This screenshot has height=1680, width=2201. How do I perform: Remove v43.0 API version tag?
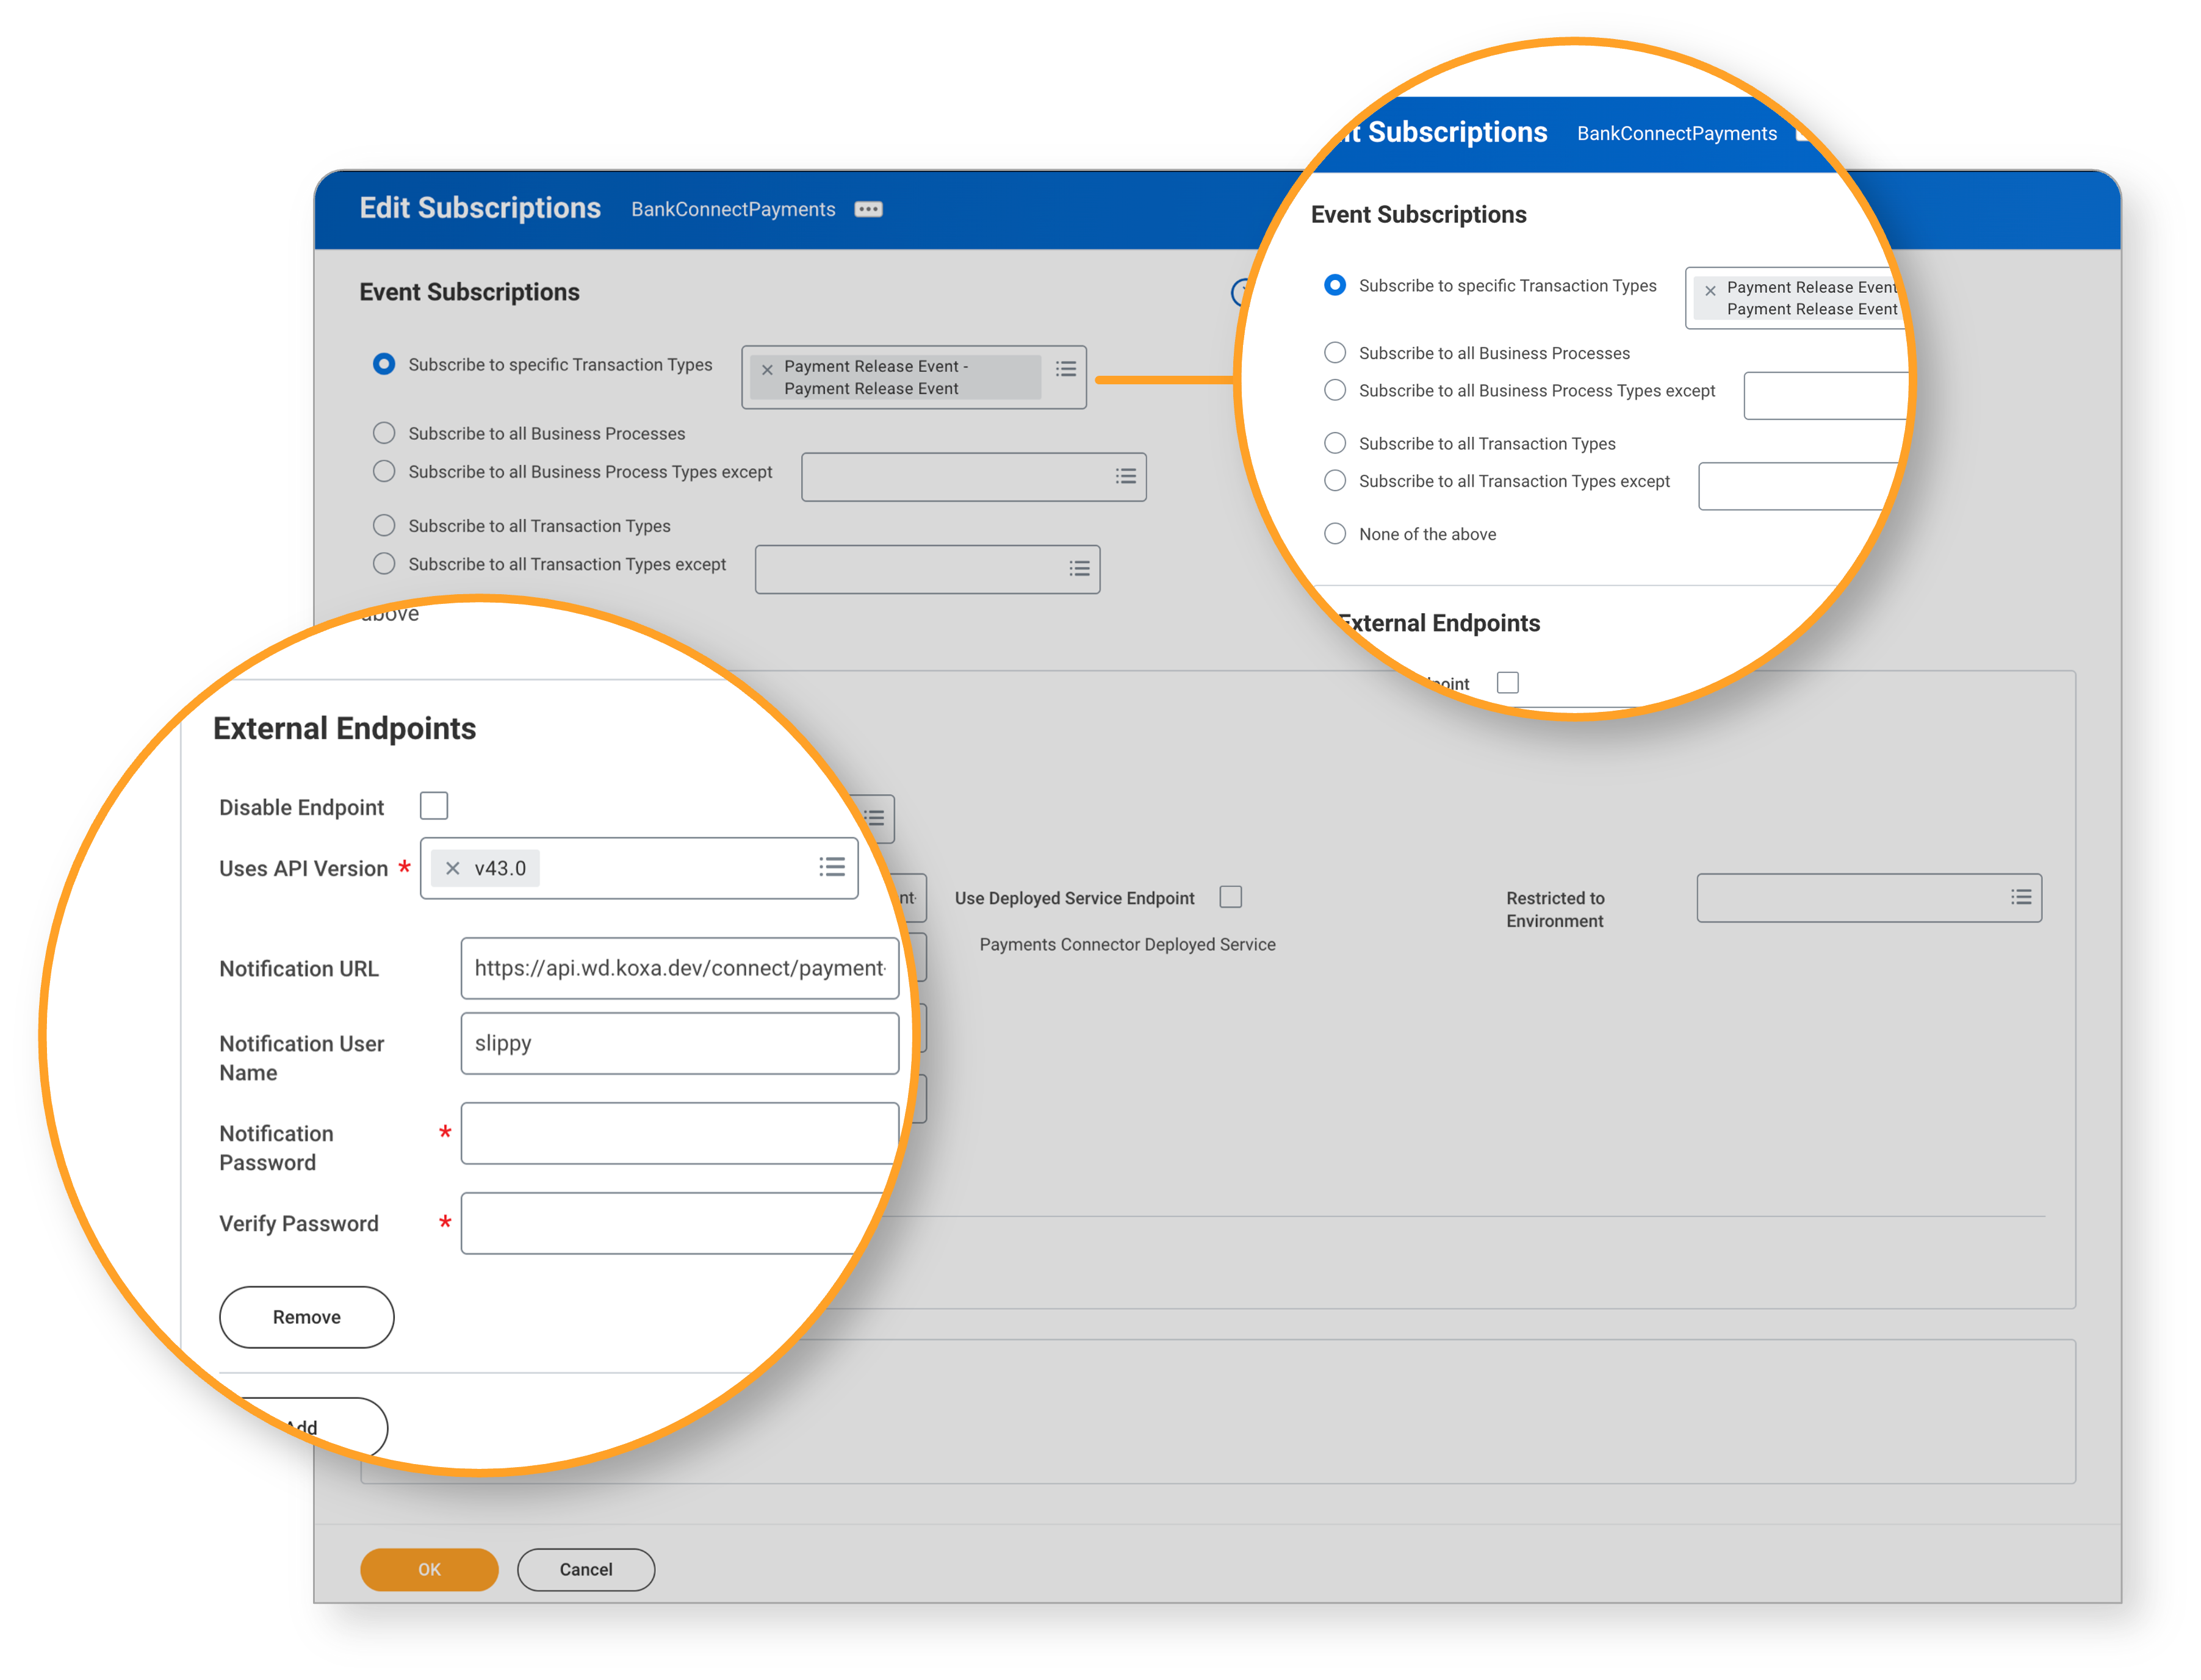[452, 868]
